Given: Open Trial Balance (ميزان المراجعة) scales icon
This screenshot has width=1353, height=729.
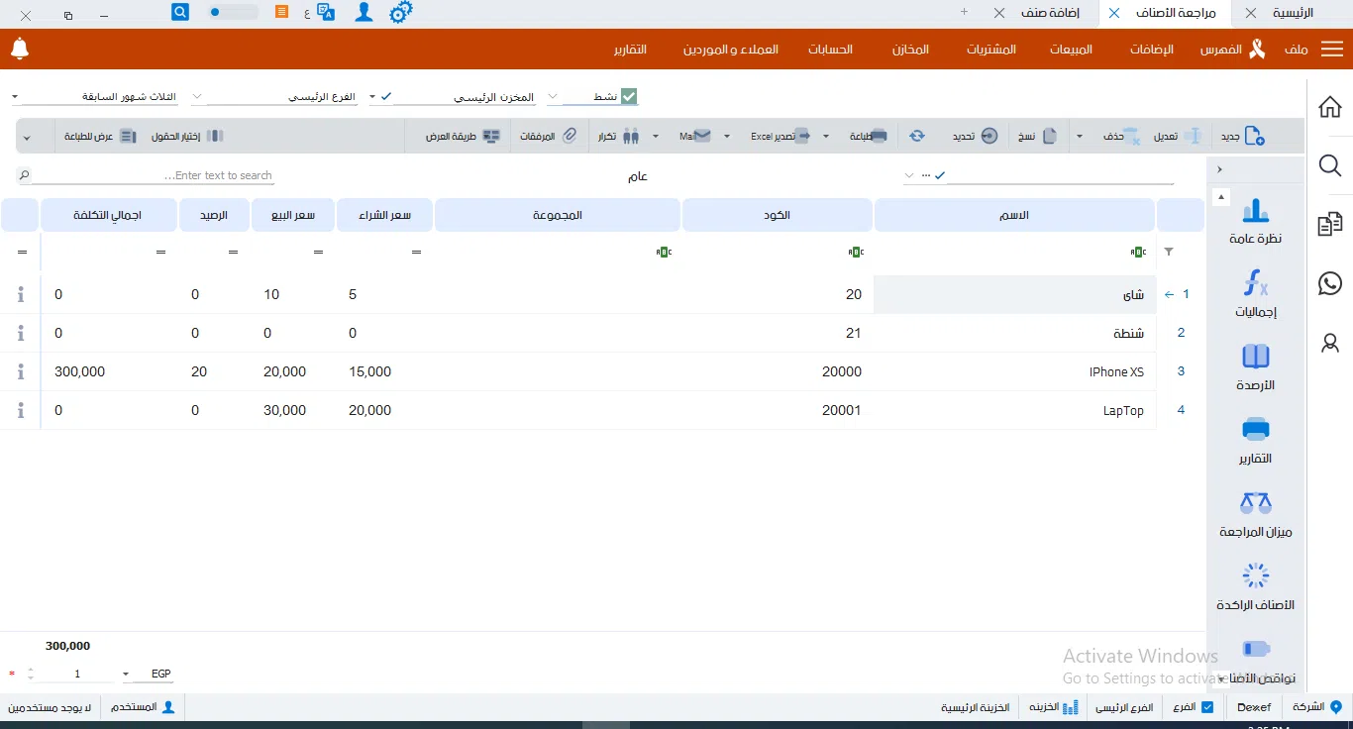Looking at the screenshot, I should [x=1256, y=503].
